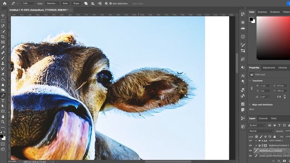This screenshot has height=163, width=290.
Task: Pick a color in the red color field
Action: pyautogui.click(x=273, y=38)
